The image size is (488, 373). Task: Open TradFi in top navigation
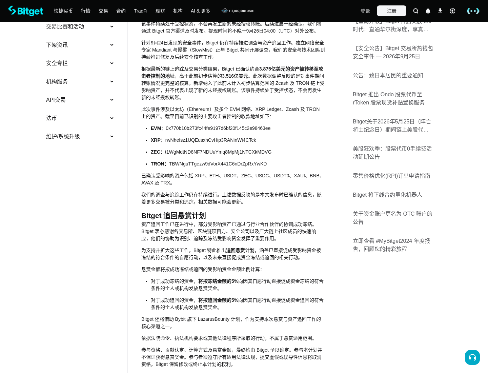tap(141, 11)
